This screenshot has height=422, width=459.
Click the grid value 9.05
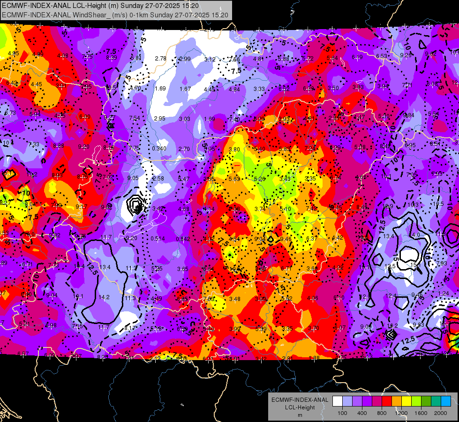(133, 178)
